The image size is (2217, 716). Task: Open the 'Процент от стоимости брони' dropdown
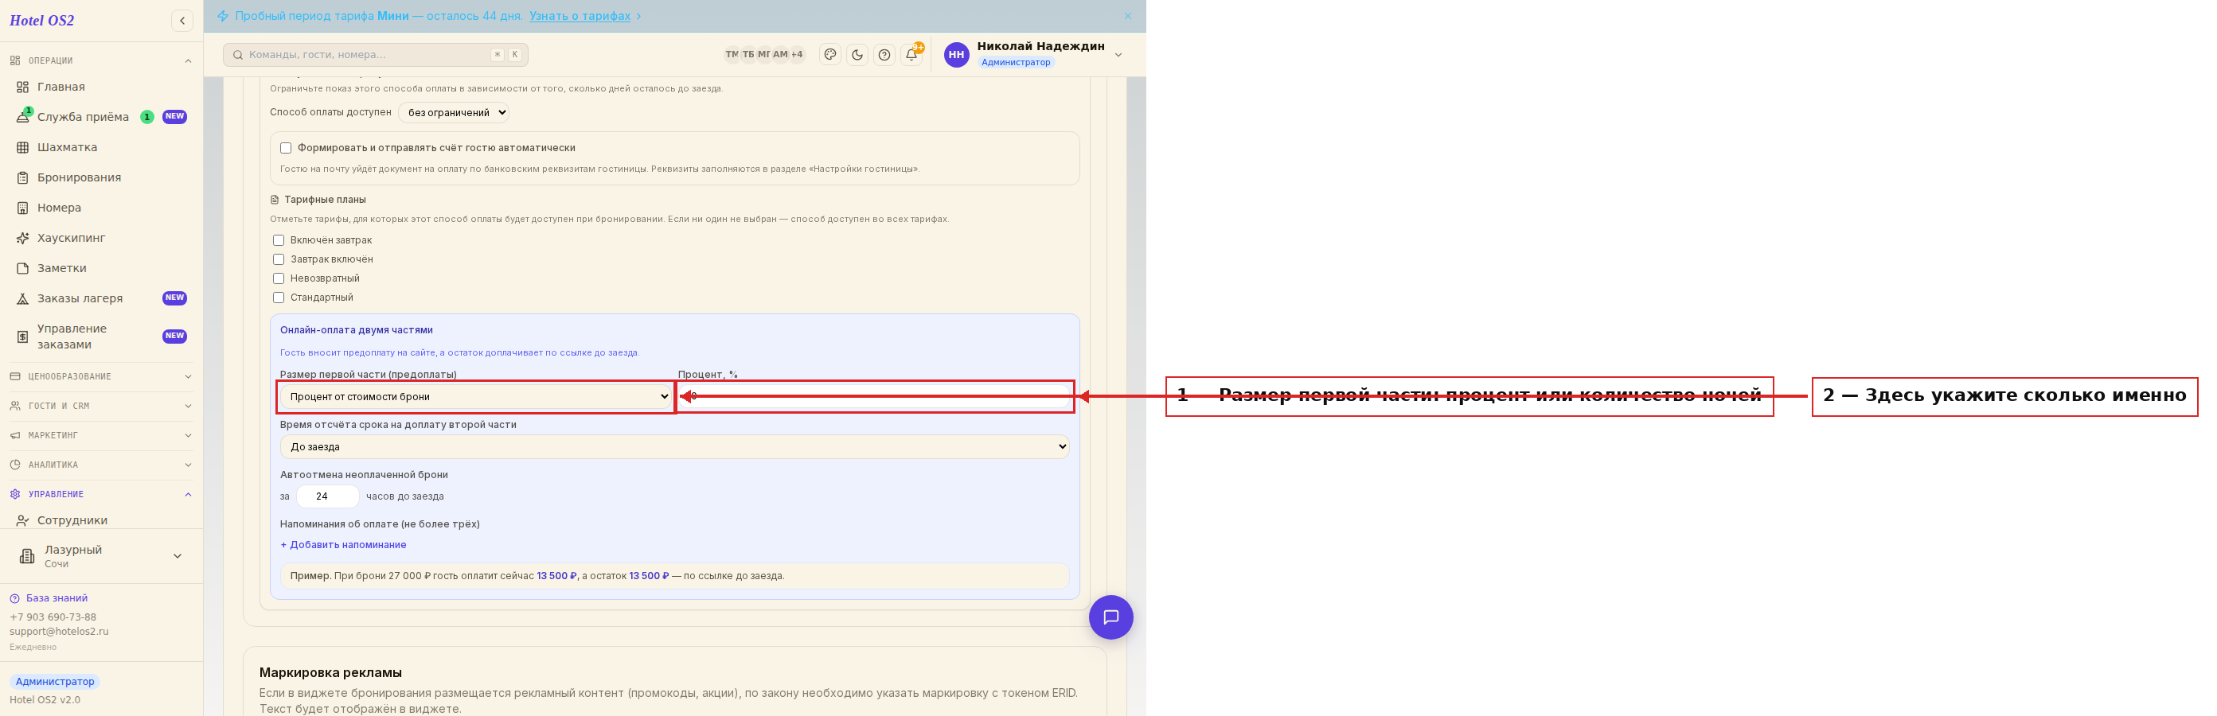pos(477,397)
